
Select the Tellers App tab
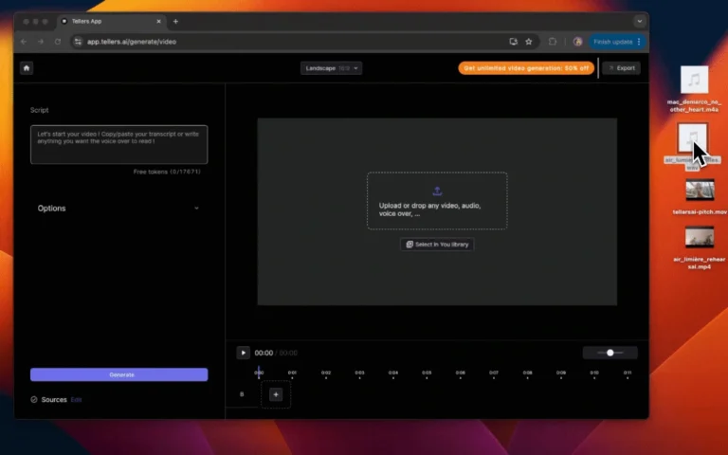[x=111, y=22]
